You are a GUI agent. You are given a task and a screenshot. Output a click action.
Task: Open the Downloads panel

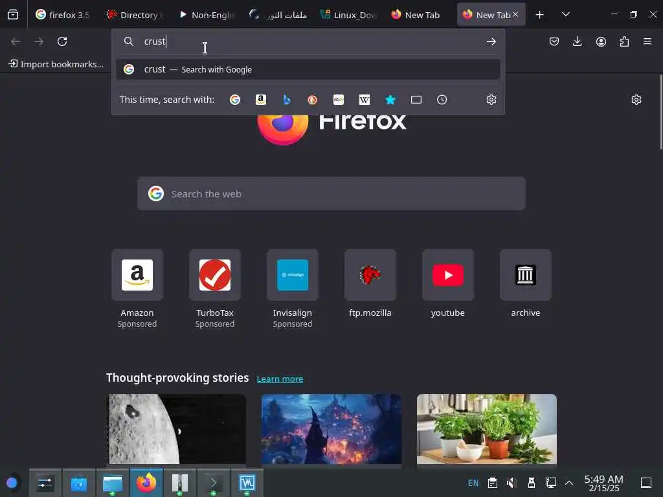point(577,41)
